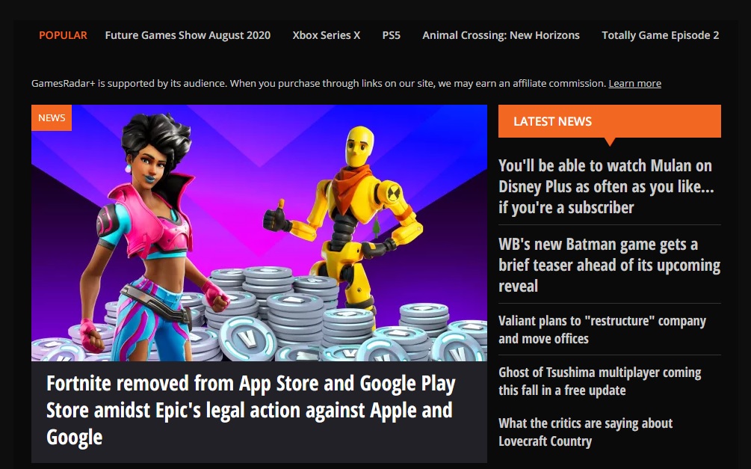Follow the Learn more affiliate link

pos(634,84)
